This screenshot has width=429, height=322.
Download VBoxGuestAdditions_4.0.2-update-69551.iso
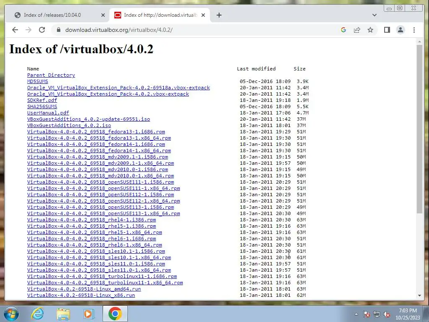(x=88, y=119)
